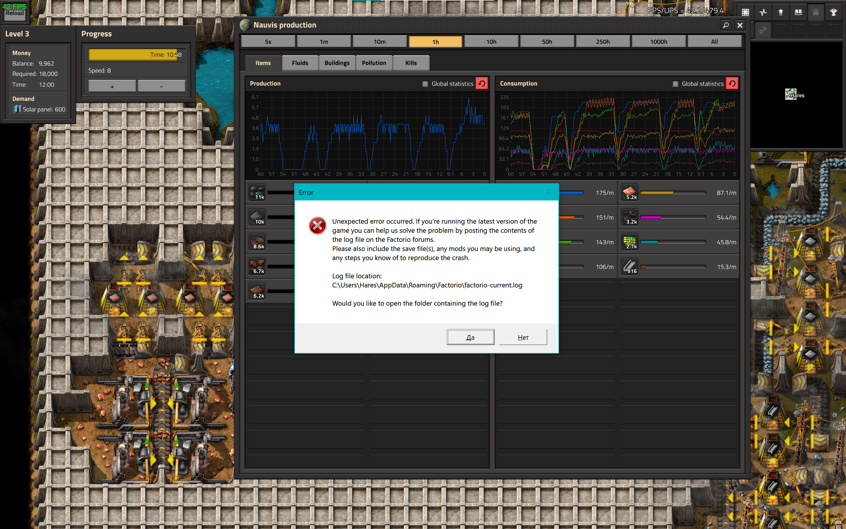The height and width of the screenshot is (529, 846).
Task: Click the 143/m consumption value
Action: point(605,242)
